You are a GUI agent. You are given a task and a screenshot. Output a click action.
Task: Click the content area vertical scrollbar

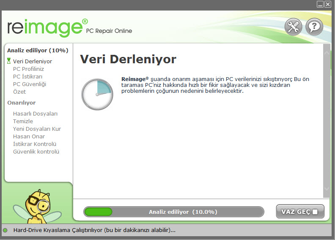(327, 121)
